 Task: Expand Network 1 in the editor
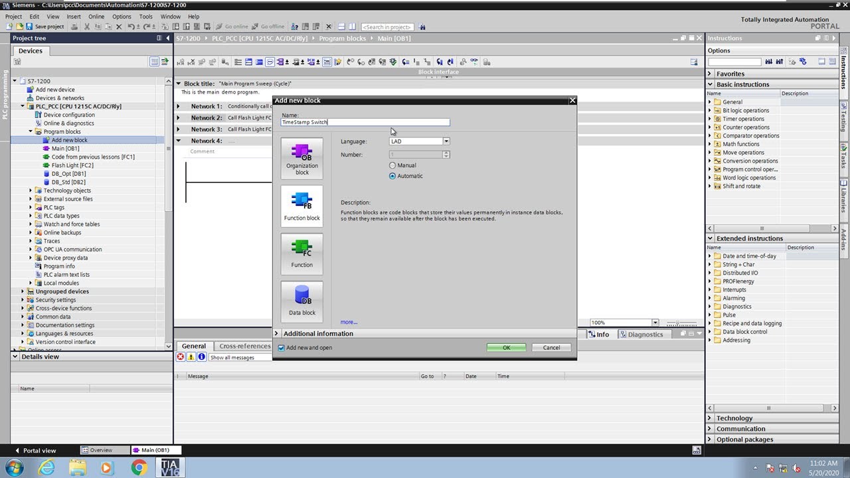pos(178,106)
